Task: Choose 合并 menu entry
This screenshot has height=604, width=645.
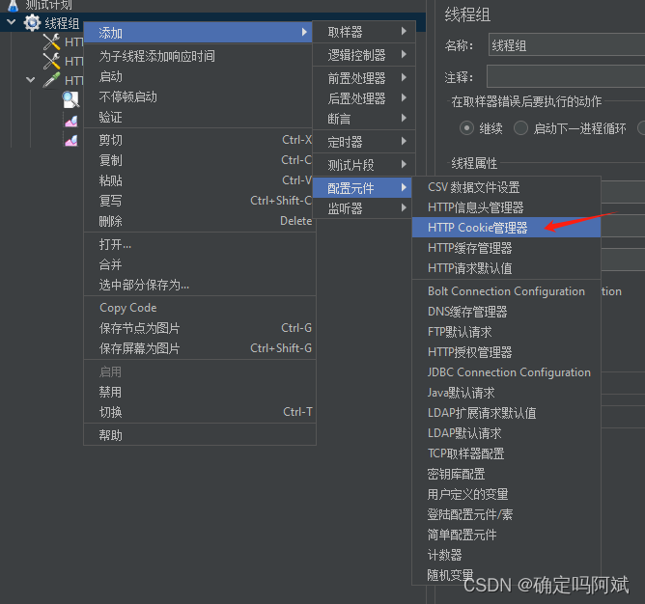Action: 199,264
